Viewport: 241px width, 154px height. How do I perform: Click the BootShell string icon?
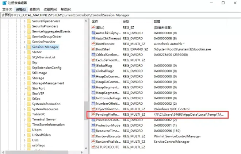click(x=93, y=49)
